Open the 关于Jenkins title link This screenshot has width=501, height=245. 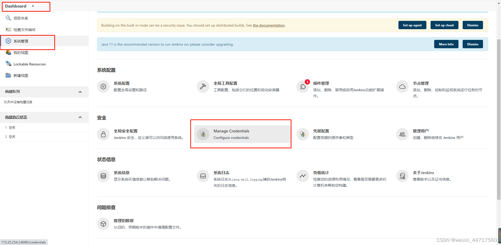(424, 173)
